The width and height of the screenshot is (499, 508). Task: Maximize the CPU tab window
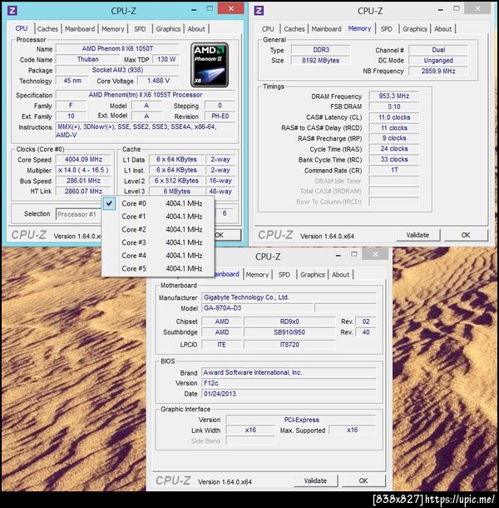(x=210, y=9)
